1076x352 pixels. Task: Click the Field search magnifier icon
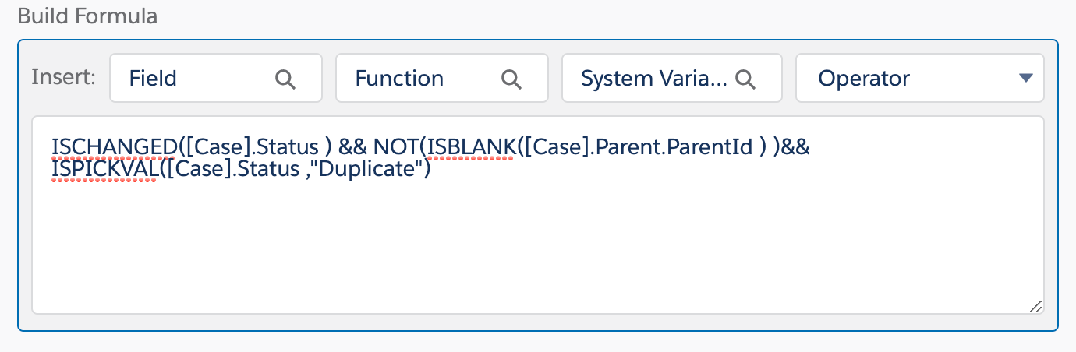coord(285,79)
